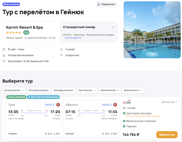Click the five-star rating of Karmir Resort
The width and height of the screenshot is (182, 142).
click(x=13, y=32)
